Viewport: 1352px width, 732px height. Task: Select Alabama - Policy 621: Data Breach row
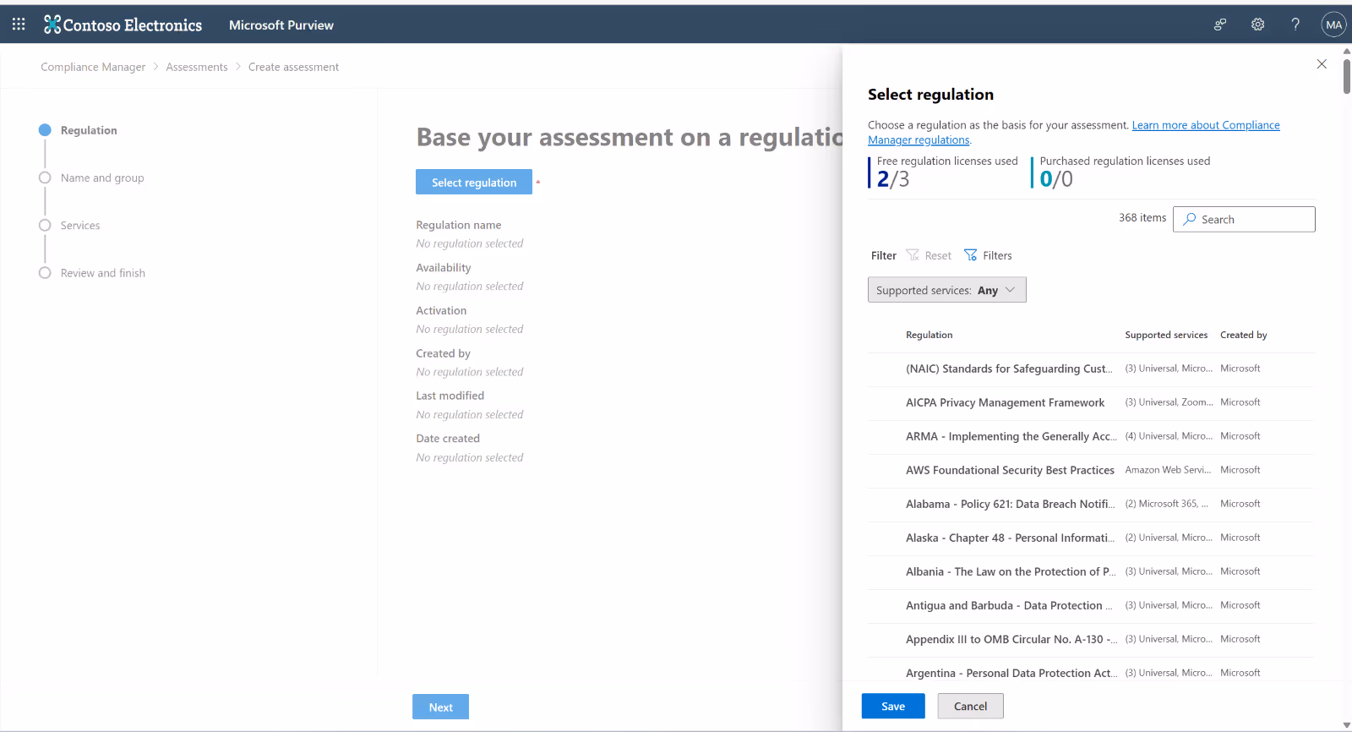1091,504
